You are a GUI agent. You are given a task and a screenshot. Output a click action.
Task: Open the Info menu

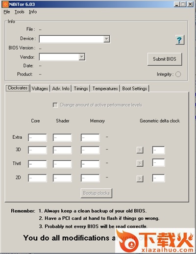33,12
